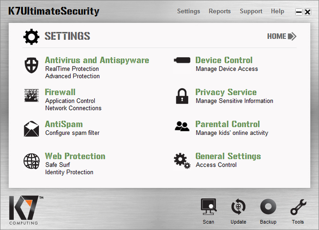Open Privacy Service heading link
319x230 pixels.
pyautogui.click(x=226, y=92)
